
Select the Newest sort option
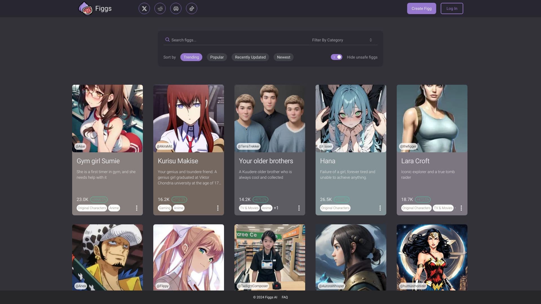[283, 57]
